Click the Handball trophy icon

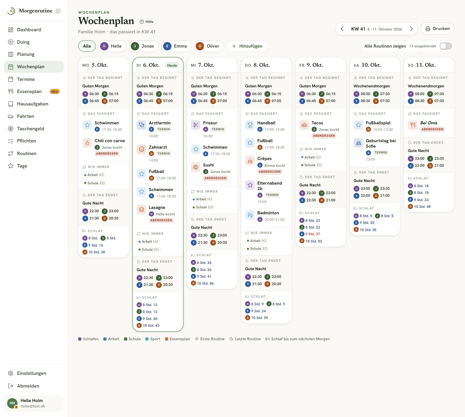pos(250,125)
